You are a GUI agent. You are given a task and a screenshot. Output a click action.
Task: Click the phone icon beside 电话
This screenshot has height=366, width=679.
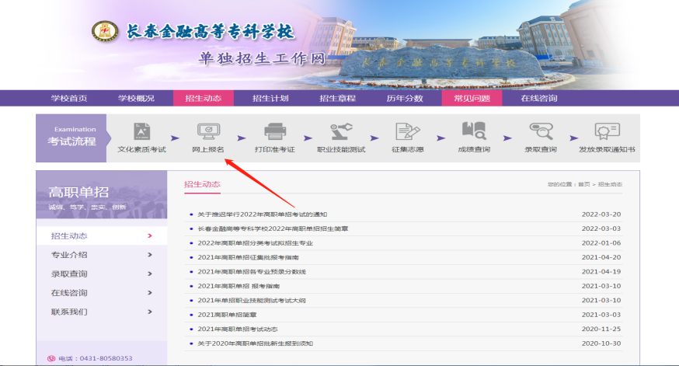pos(51,358)
